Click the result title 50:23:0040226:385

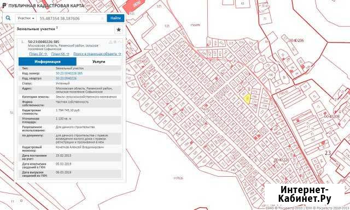pyautogui.click(x=44, y=42)
